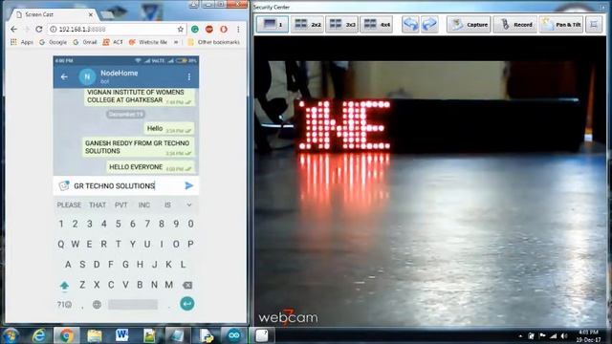Click the Hello message bubble
The height and width of the screenshot is (344, 612).
click(x=169, y=129)
